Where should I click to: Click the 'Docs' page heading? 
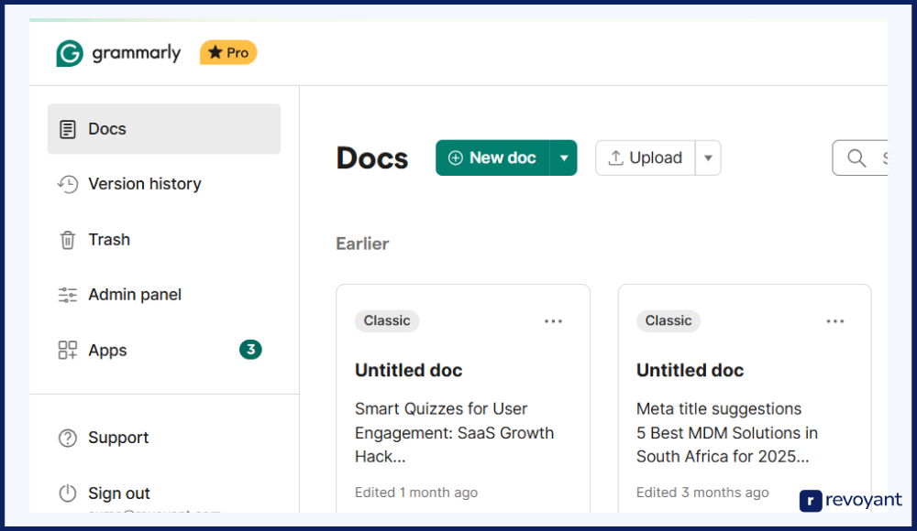[372, 157]
